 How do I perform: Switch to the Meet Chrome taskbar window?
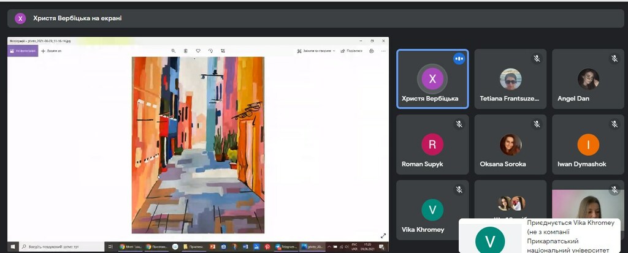(x=130, y=247)
